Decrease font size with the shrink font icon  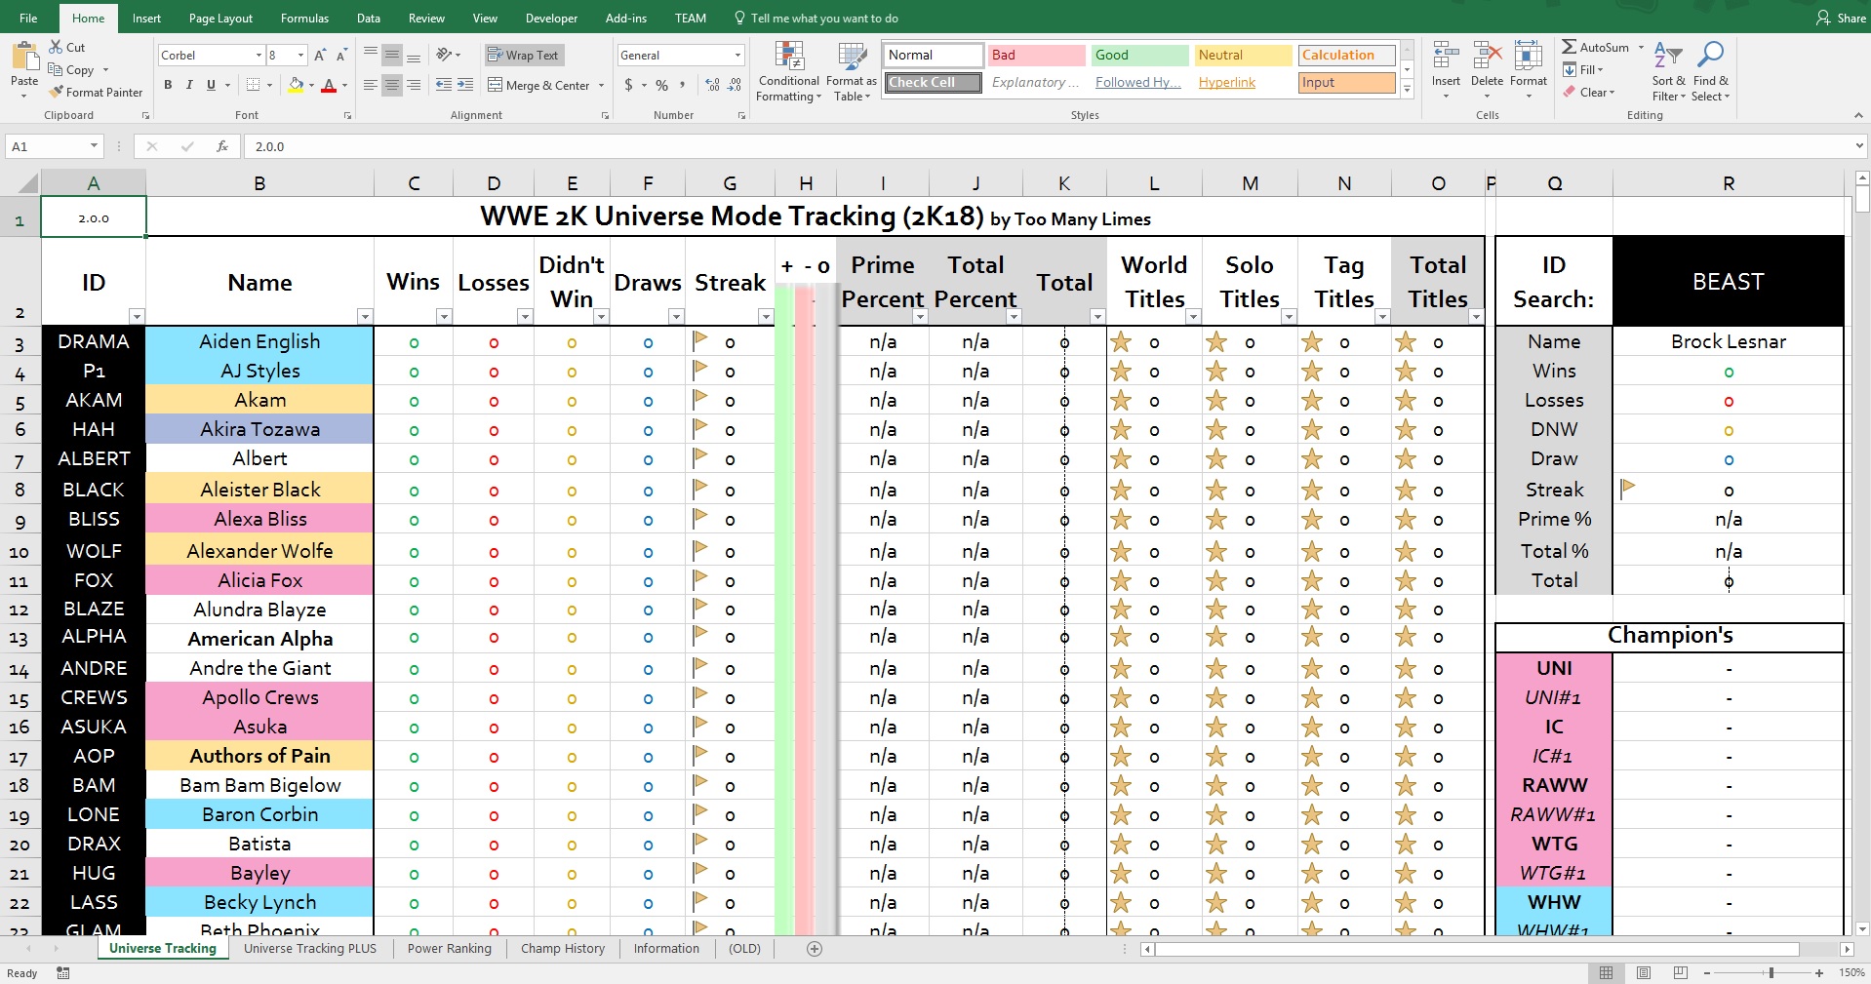coord(341,56)
